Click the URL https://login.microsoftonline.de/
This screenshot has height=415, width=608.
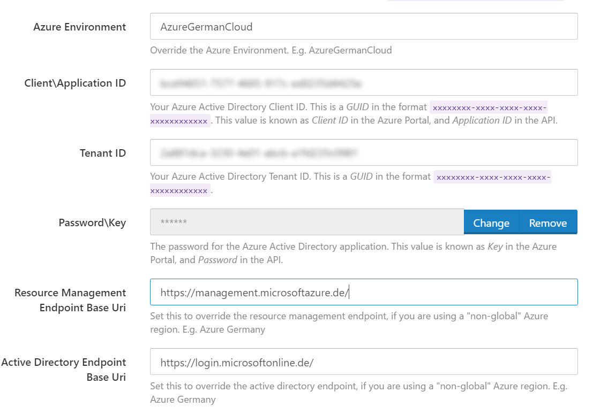tap(236, 362)
